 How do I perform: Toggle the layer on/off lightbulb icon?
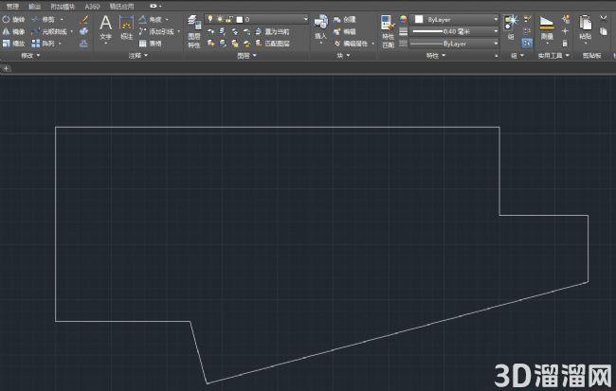210,19
